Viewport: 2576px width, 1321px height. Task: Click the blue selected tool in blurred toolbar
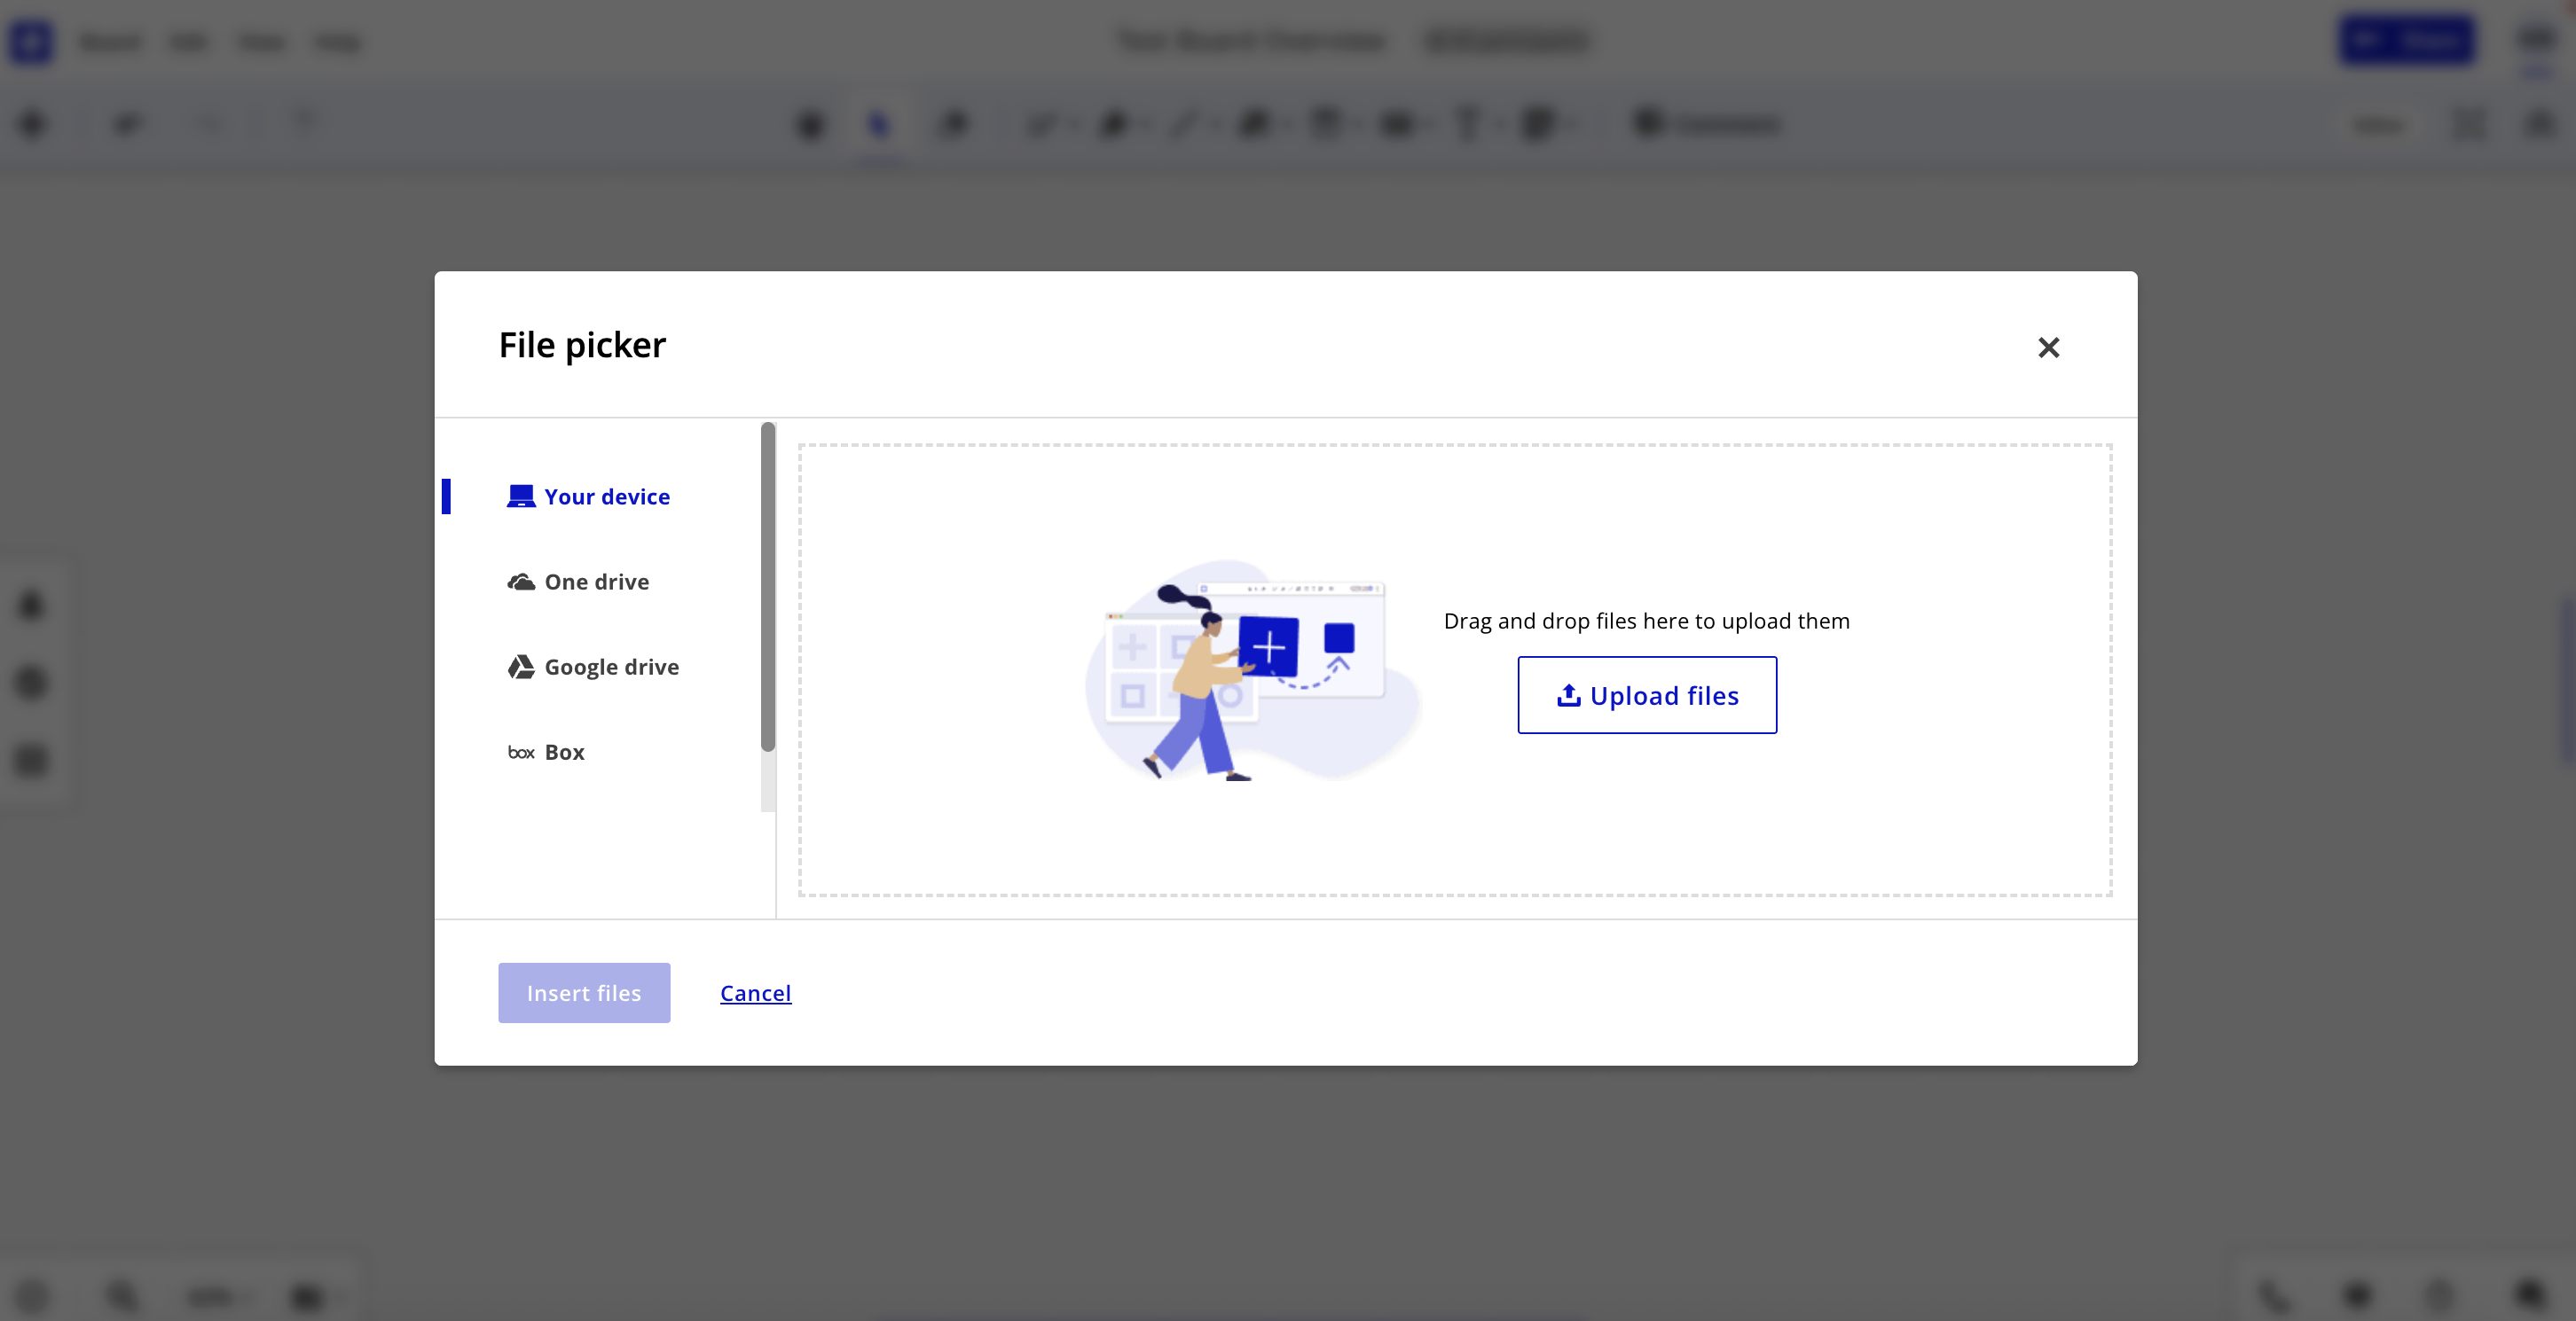(x=878, y=125)
